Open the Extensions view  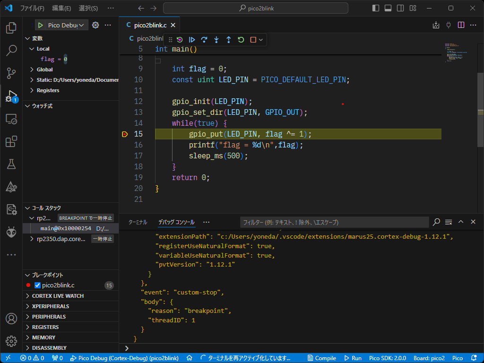(x=11, y=142)
